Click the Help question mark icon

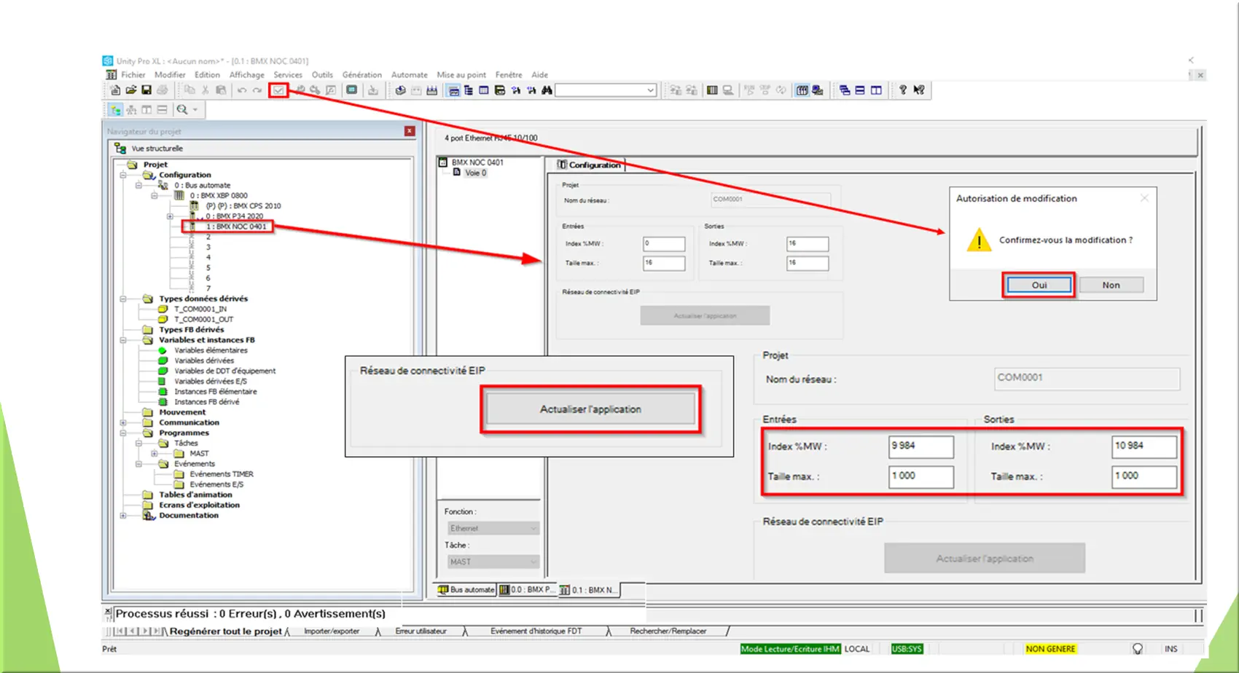903,90
